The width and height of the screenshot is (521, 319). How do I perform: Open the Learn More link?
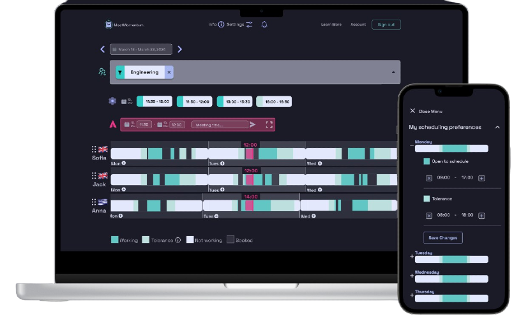click(x=331, y=25)
